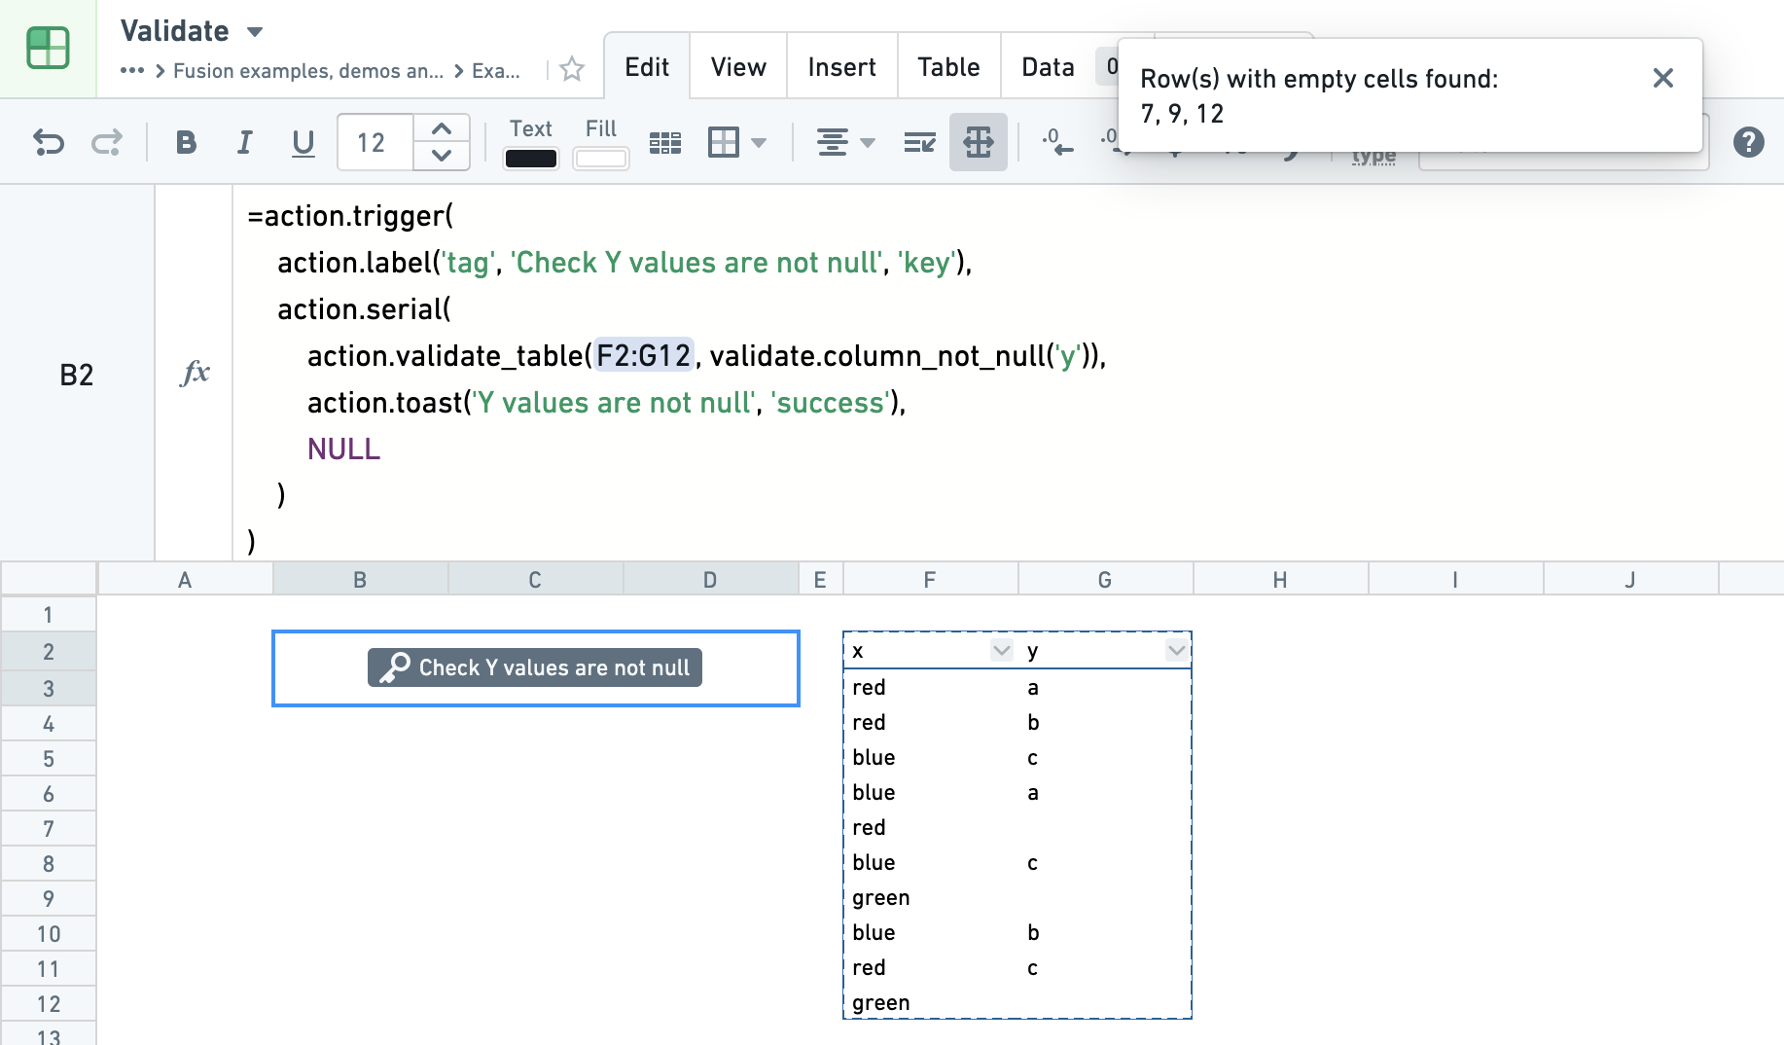The image size is (1784, 1045).
Task: Click the B2 cell reference box
Action: pyautogui.click(x=77, y=375)
